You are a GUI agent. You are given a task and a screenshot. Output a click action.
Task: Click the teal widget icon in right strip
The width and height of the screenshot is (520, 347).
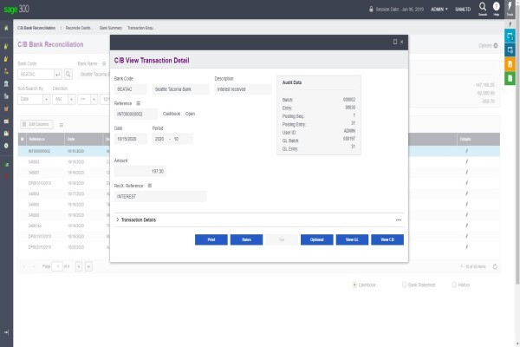510,36
